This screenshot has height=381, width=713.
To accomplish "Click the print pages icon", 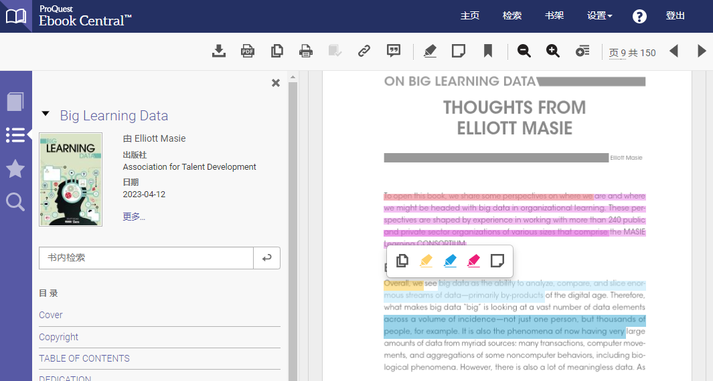I will [x=306, y=51].
